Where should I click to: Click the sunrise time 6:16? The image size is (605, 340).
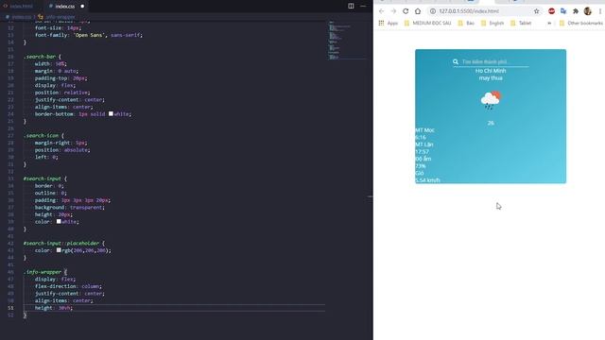[x=421, y=137]
